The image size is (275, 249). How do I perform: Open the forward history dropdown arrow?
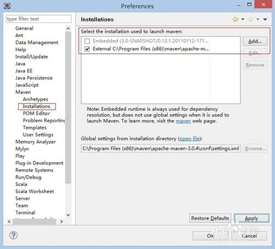tap(258, 19)
